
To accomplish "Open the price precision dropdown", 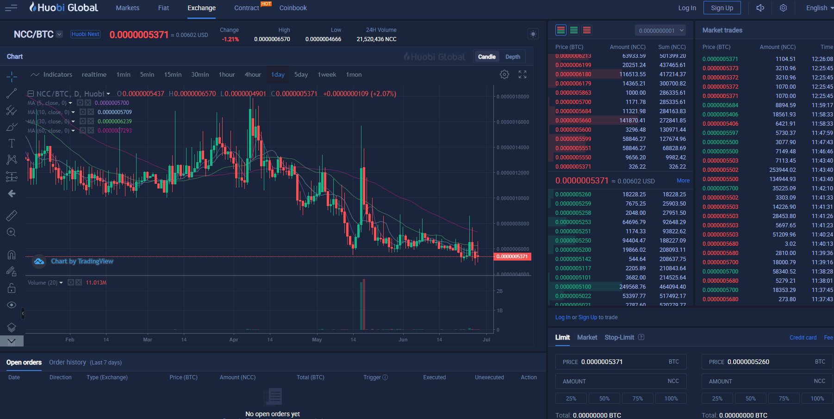I will click(x=660, y=30).
